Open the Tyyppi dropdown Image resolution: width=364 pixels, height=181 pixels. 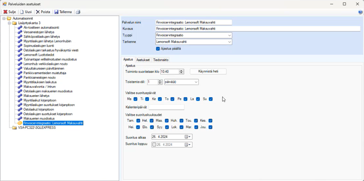pyautogui.click(x=229, y=36)
